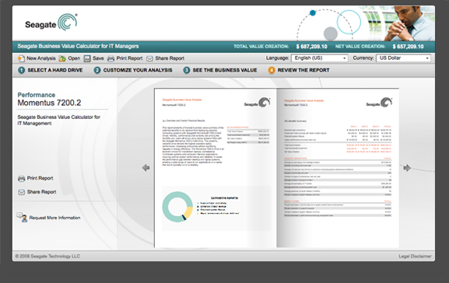449x283 pixels.
Task: Click the right report page thumbnail
Action: [x=338, y=168]
